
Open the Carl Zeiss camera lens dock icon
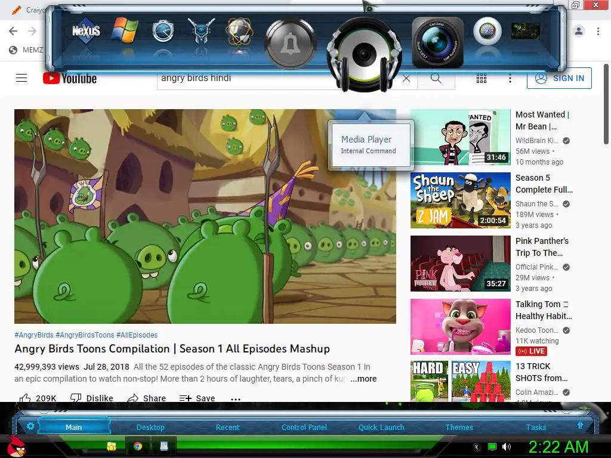(437, 43)
